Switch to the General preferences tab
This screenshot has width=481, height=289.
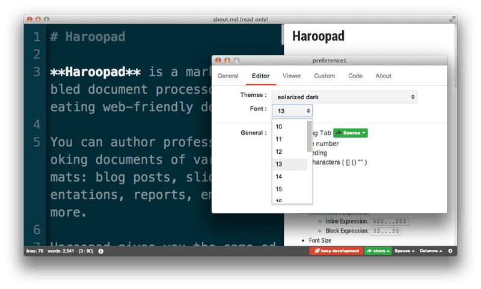(228, 76)
